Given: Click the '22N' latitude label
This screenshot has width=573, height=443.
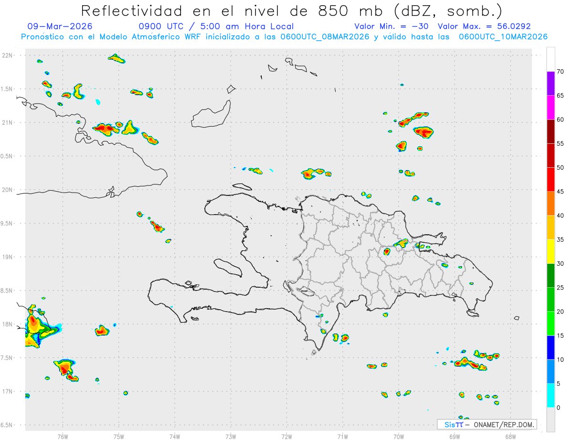Looking at the screenshot, I should click(x=8, y=55).
